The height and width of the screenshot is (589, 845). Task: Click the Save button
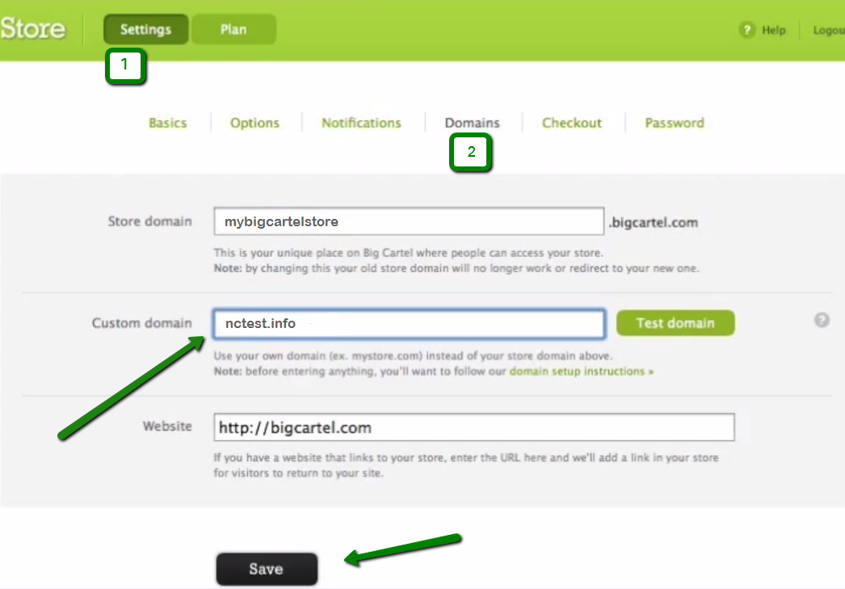tap(267, 569)
